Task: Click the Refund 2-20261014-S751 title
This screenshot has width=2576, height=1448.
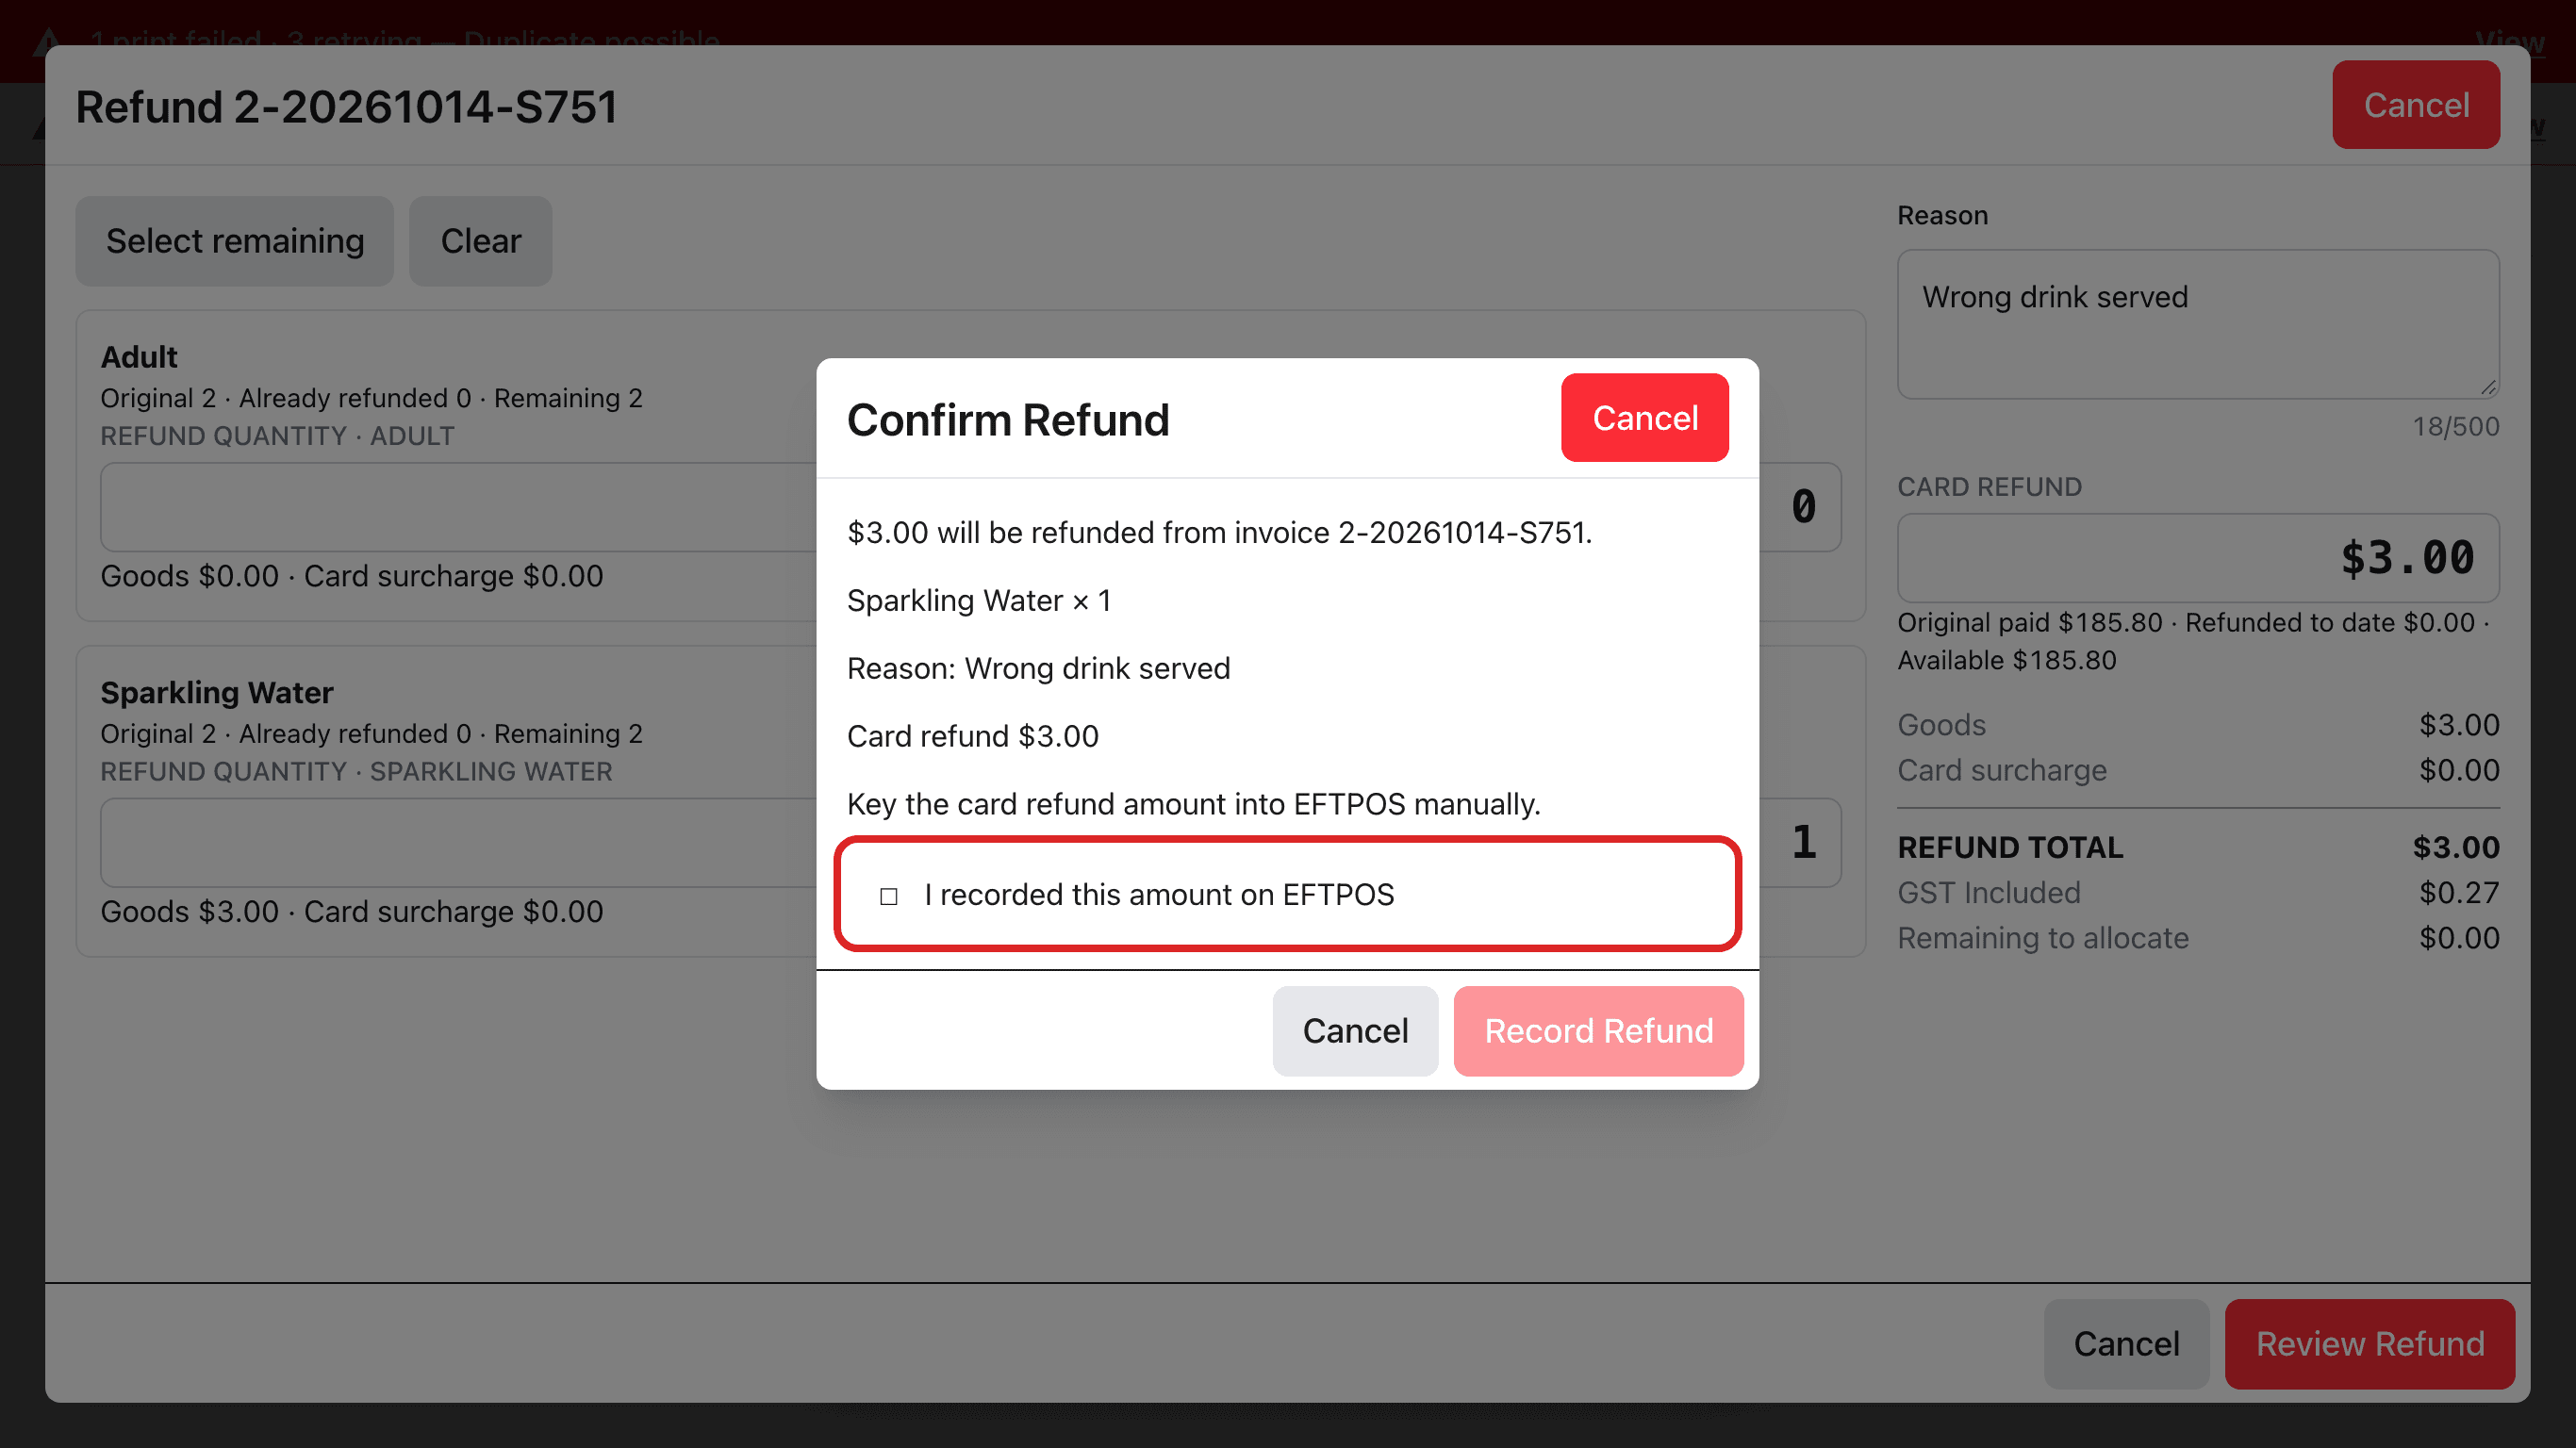Action: [347, 106]
